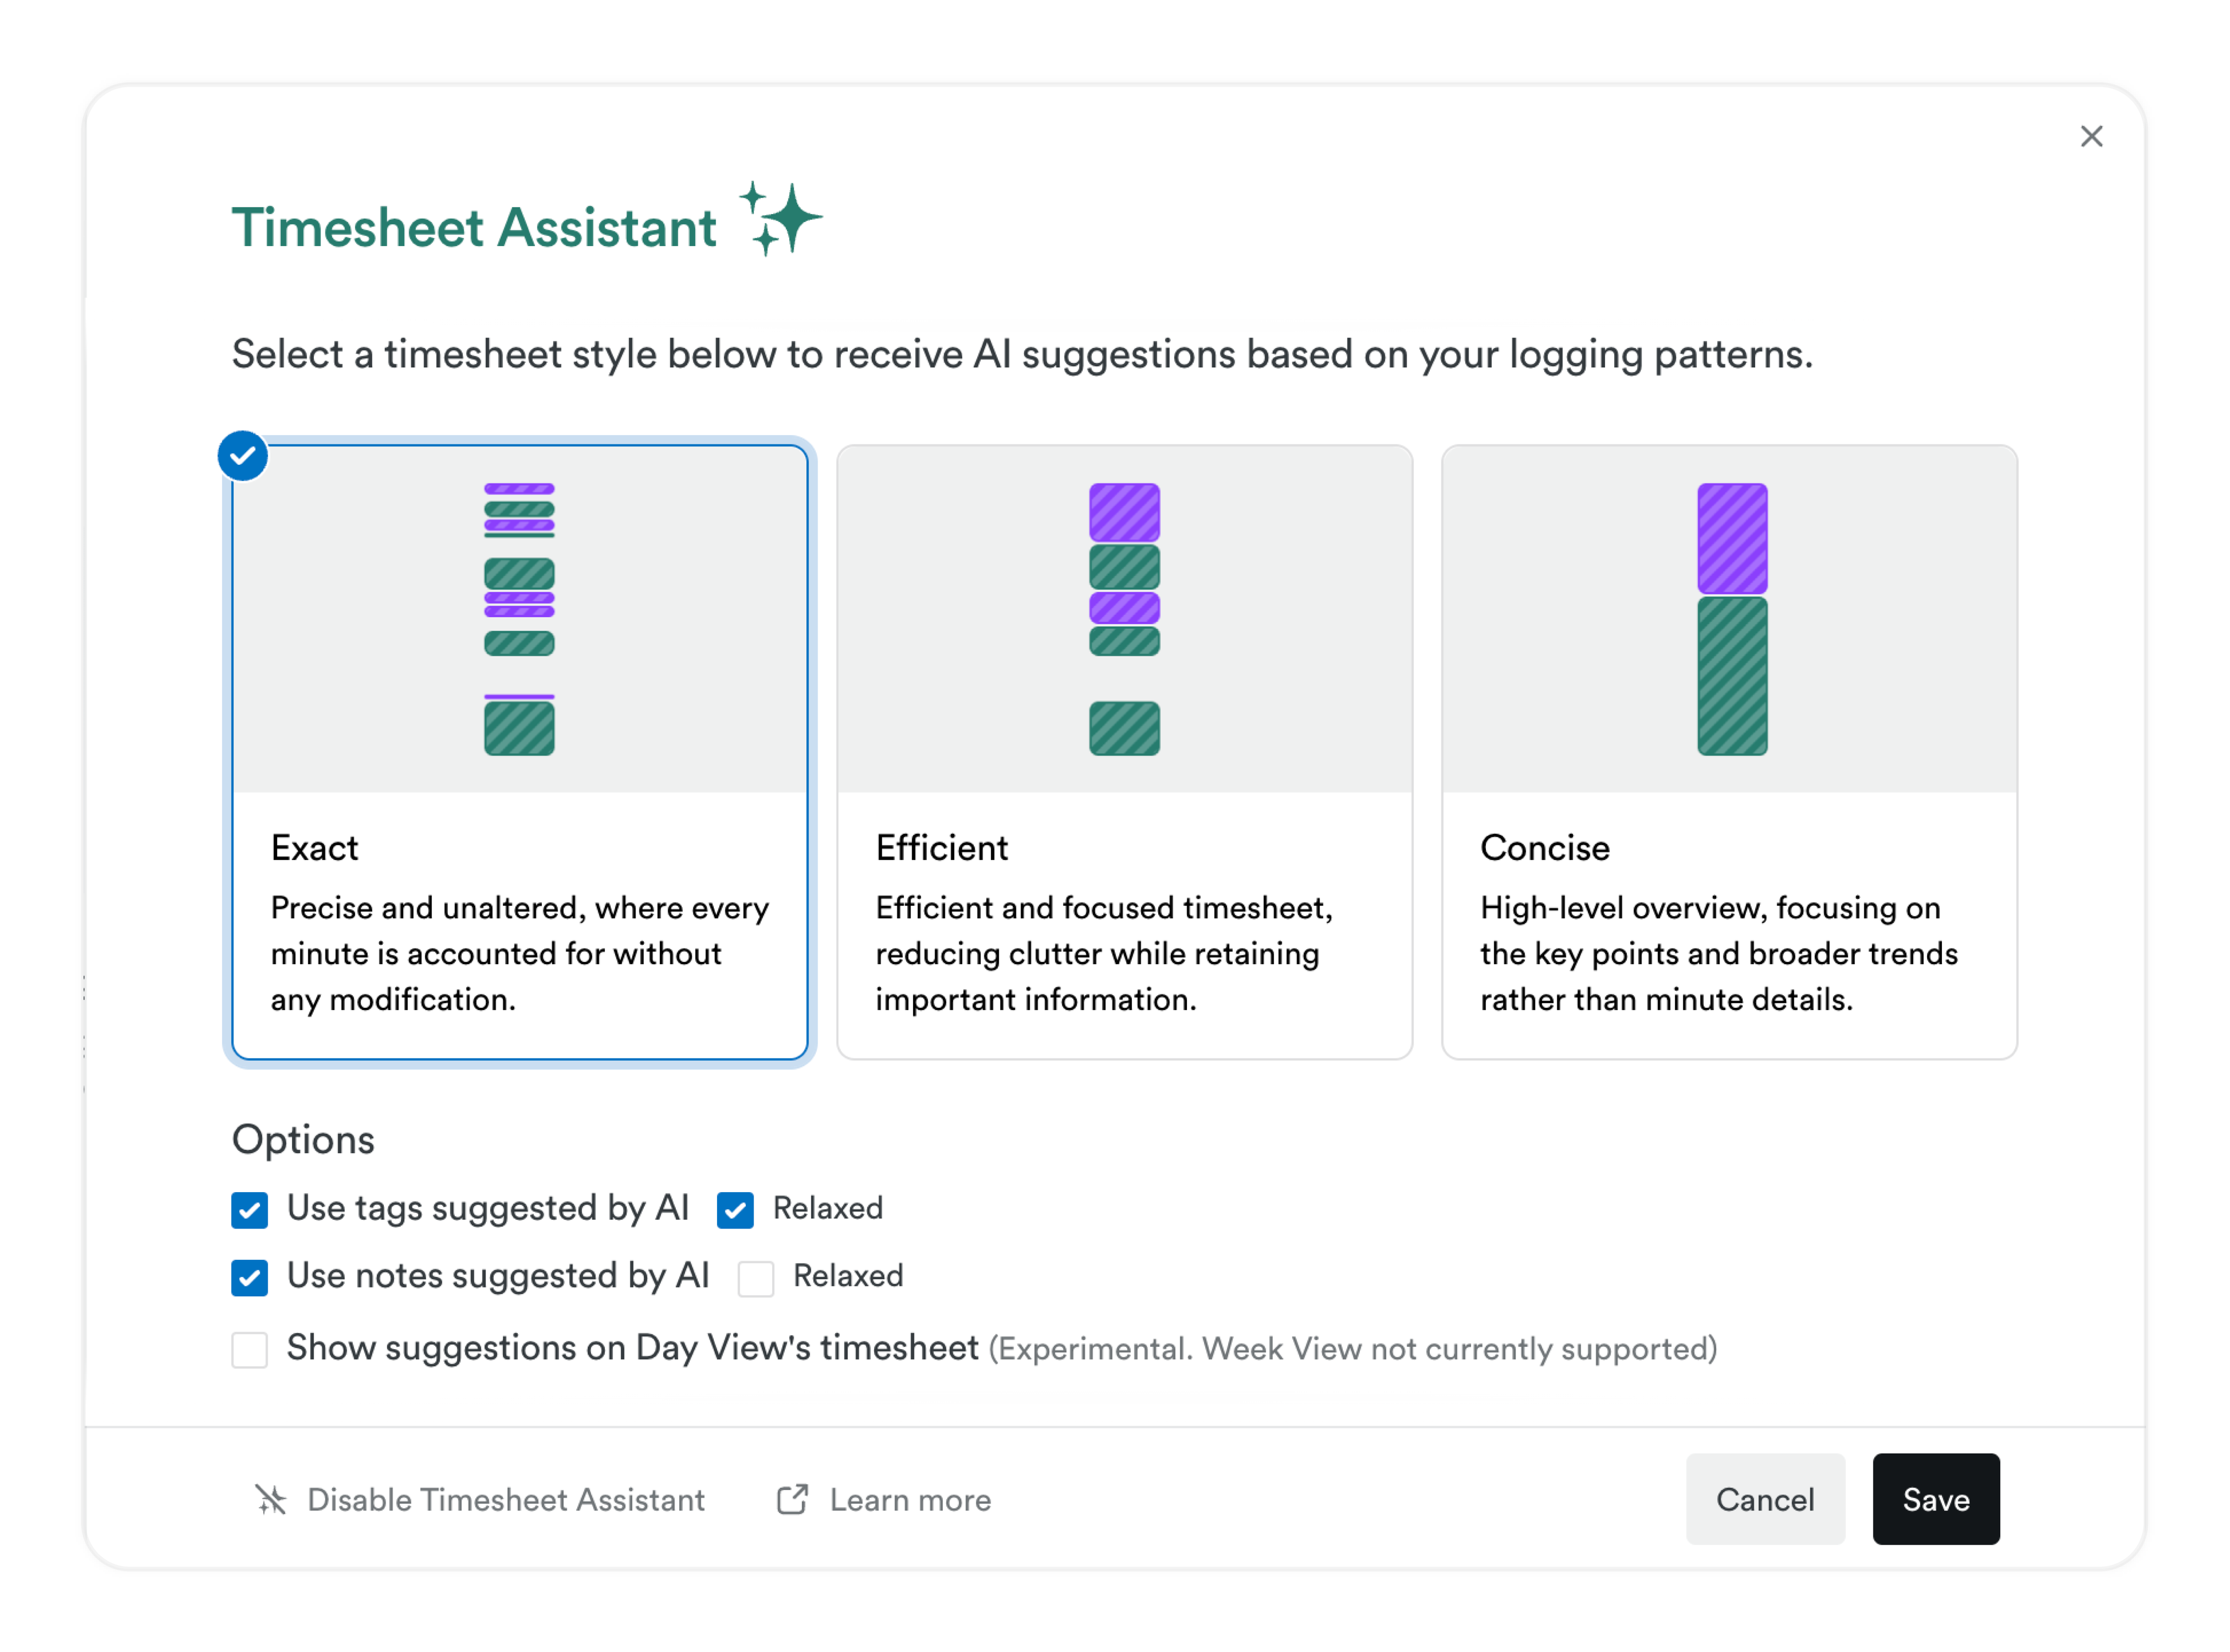Image resolution: width=2230 pixels, height=1652 pixels.
Task: Click the external link icon beside Learn more
Action: click(x=791, y=1499)
